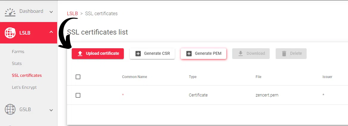348x126 pixels.
Task: Expand the GSLB section chevron
Action: click(51, 110)
